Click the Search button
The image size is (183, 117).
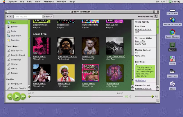[48, 17]
